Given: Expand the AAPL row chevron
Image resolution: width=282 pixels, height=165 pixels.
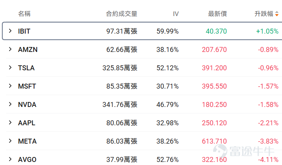Looking at the screenshot, I should point(10,123).
